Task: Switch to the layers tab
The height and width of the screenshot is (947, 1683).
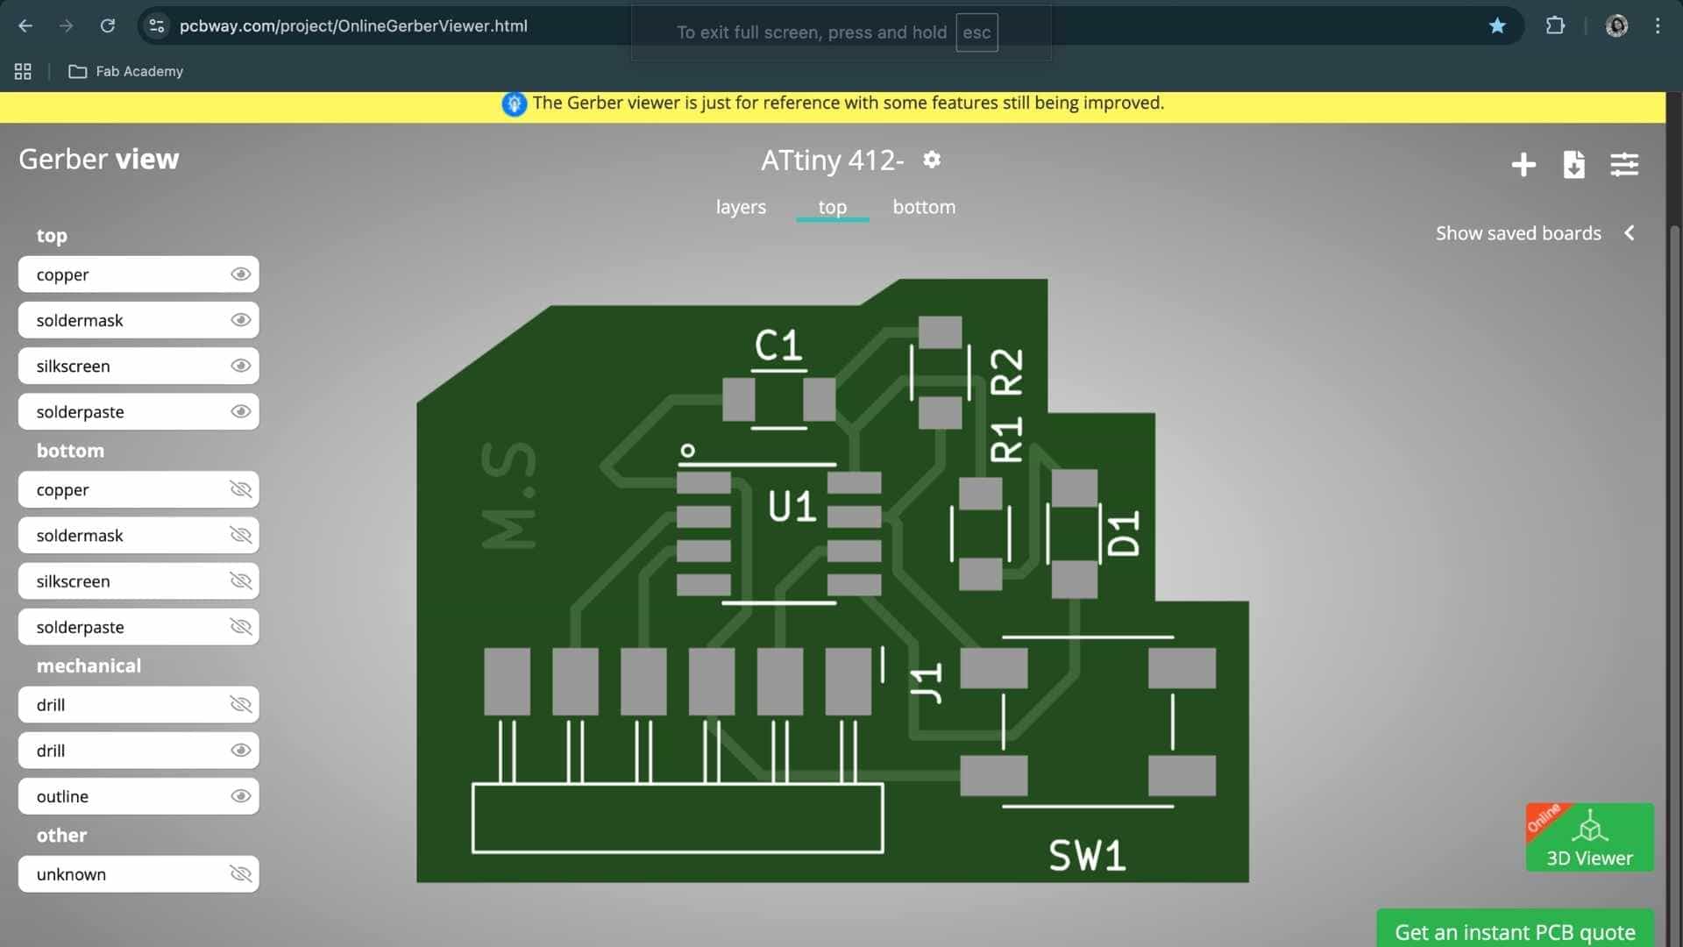Action: (x=741, y=207)
